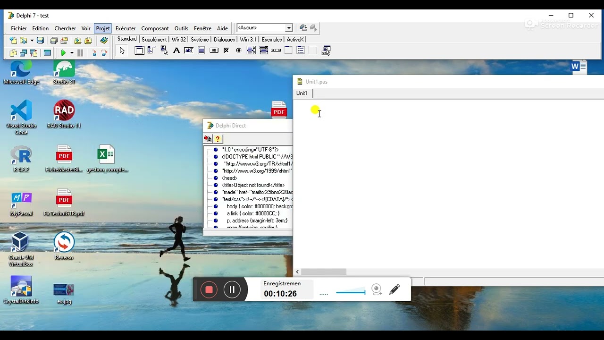This screenshot has width=604, height=340.
Task: Switch to the Supplément palette tab
Action: click(154, 39)
